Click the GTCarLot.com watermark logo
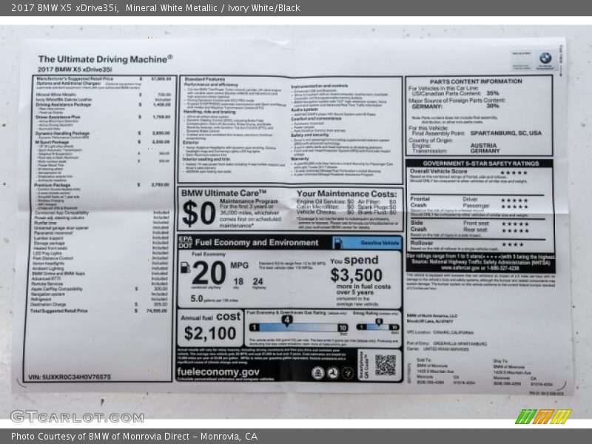This screenshot has height=444, width=592. coord(77,417)
